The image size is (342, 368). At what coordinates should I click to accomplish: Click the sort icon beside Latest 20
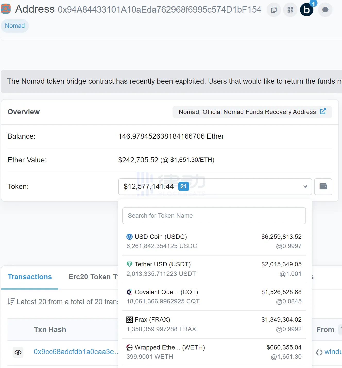point(11,301)
